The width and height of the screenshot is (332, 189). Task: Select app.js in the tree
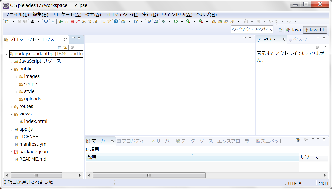(x=26, y=129)
